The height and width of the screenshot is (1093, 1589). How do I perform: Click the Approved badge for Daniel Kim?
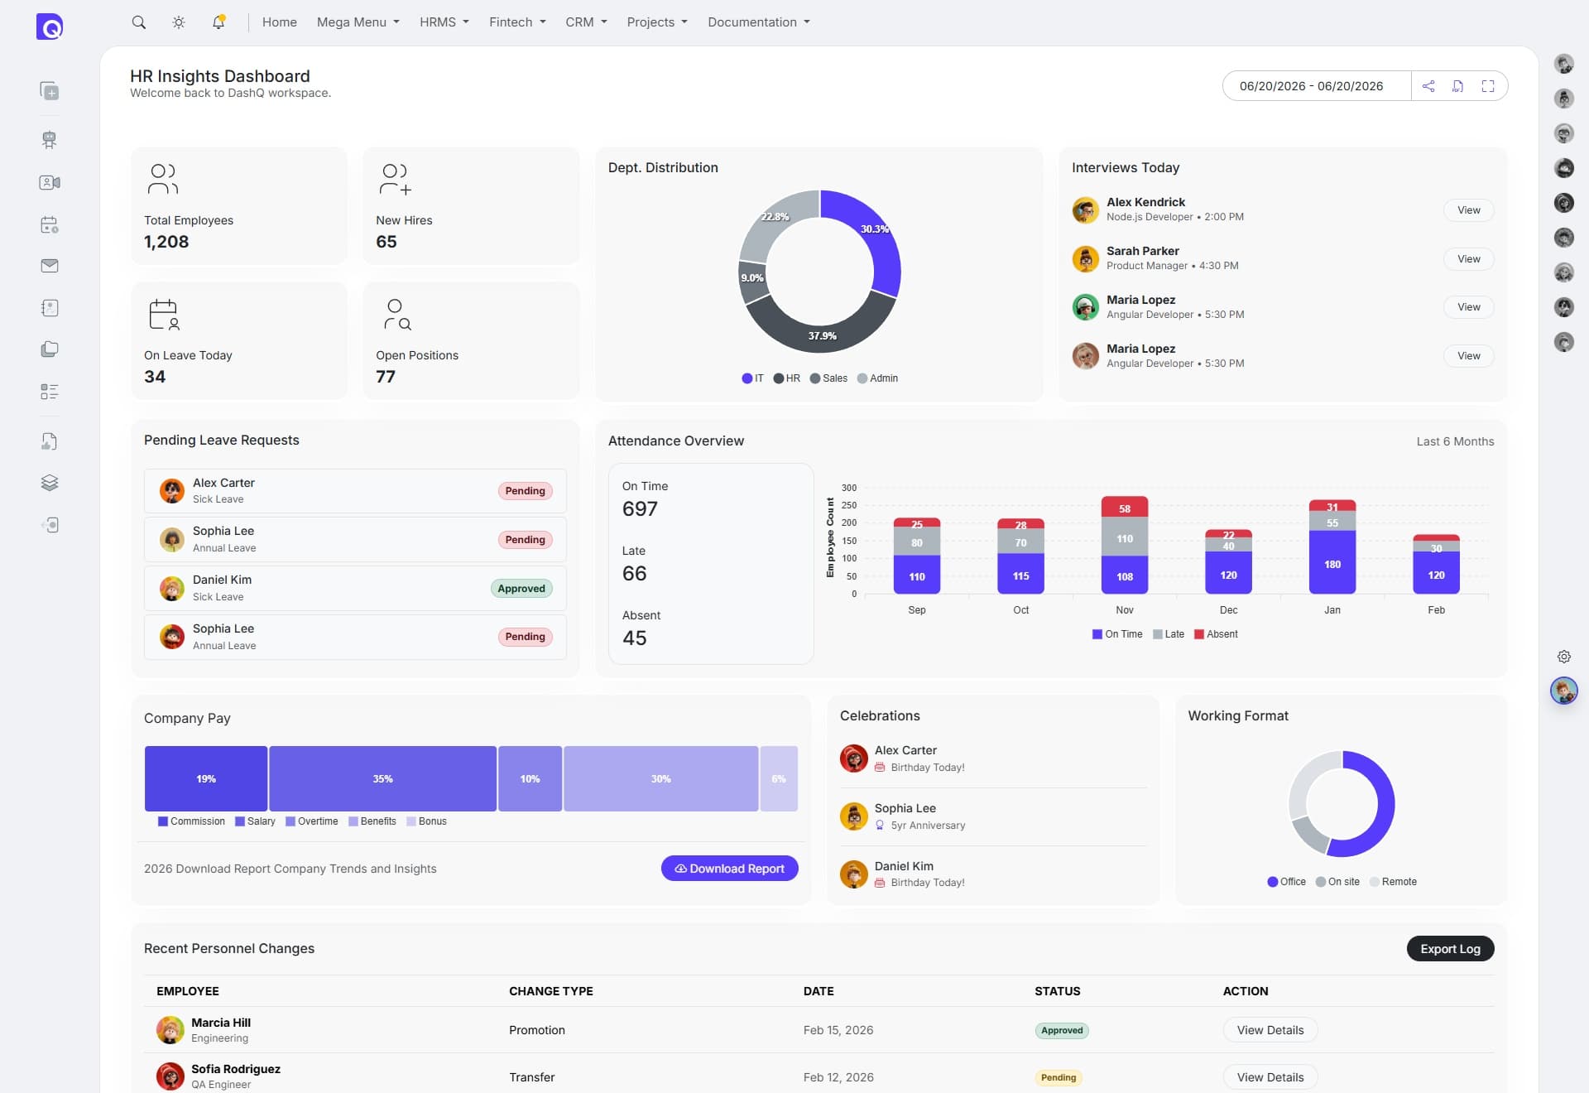[x=521, y=589]
